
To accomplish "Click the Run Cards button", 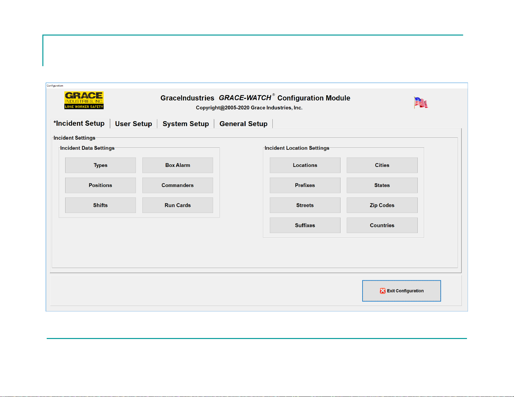I will coord(178,205).
